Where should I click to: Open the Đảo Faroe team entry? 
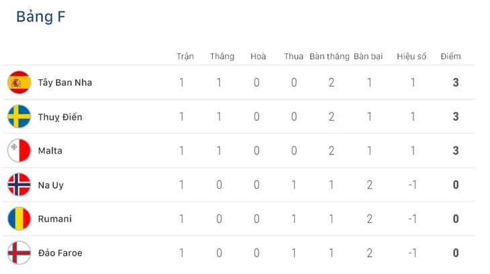[x=60, y=253]
